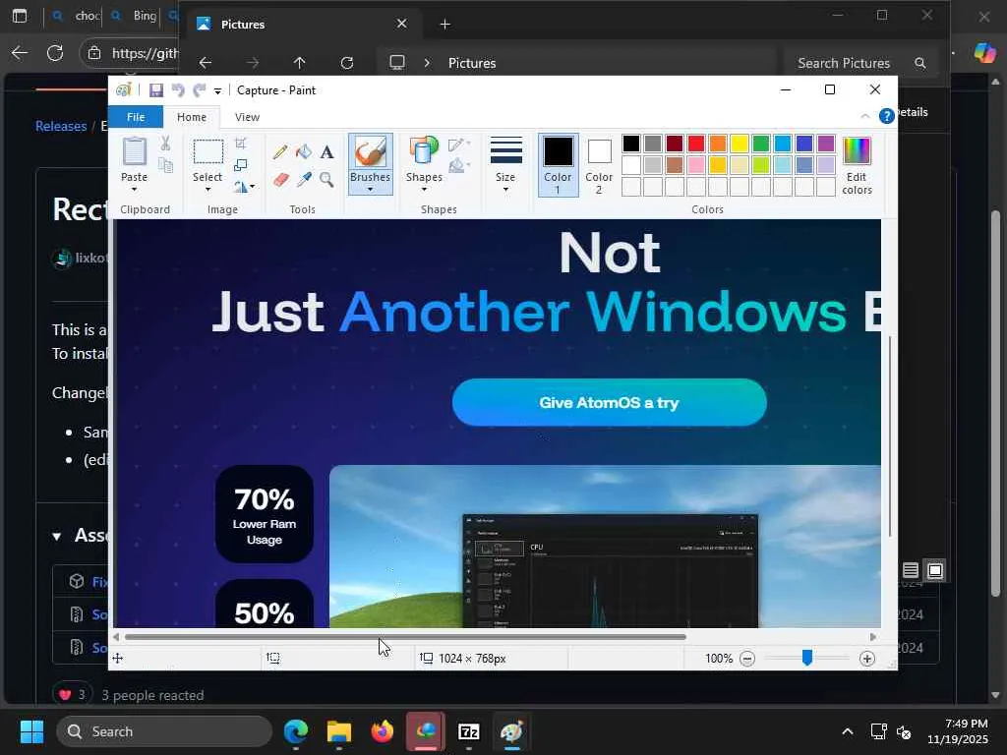Add new tab in File Explorer window

[445, 24]
